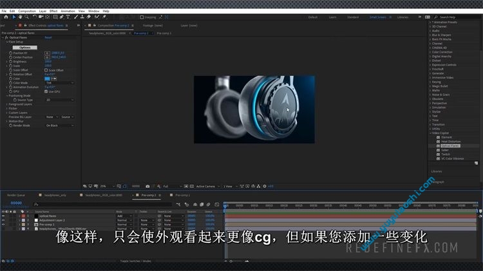
Task: Select the Brush tool
Action: pyautogui.click(x=76, y=17)
